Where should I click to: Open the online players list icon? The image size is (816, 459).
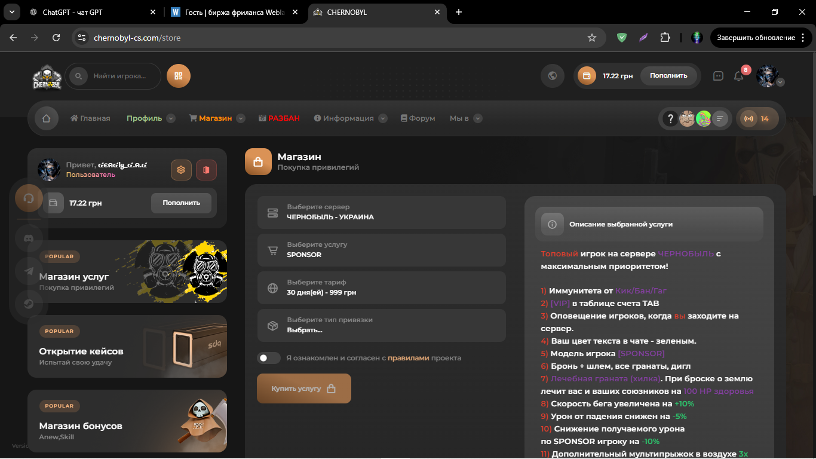(x=721, y=119)
